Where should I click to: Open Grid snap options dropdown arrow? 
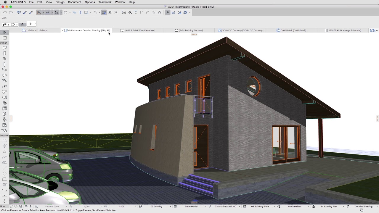pyautogui.click(x=70, y=12)
